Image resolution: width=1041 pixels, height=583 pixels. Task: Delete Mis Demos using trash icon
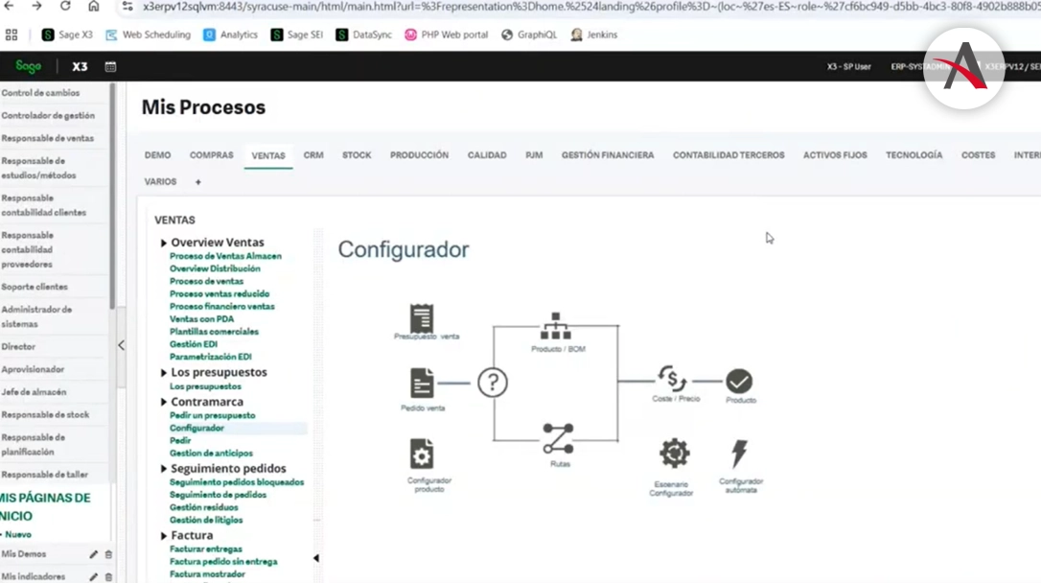108,554
